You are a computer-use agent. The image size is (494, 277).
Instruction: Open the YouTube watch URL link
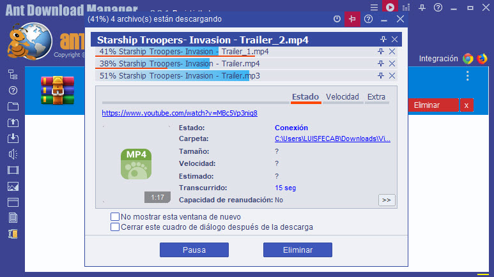tap(180, 113)
